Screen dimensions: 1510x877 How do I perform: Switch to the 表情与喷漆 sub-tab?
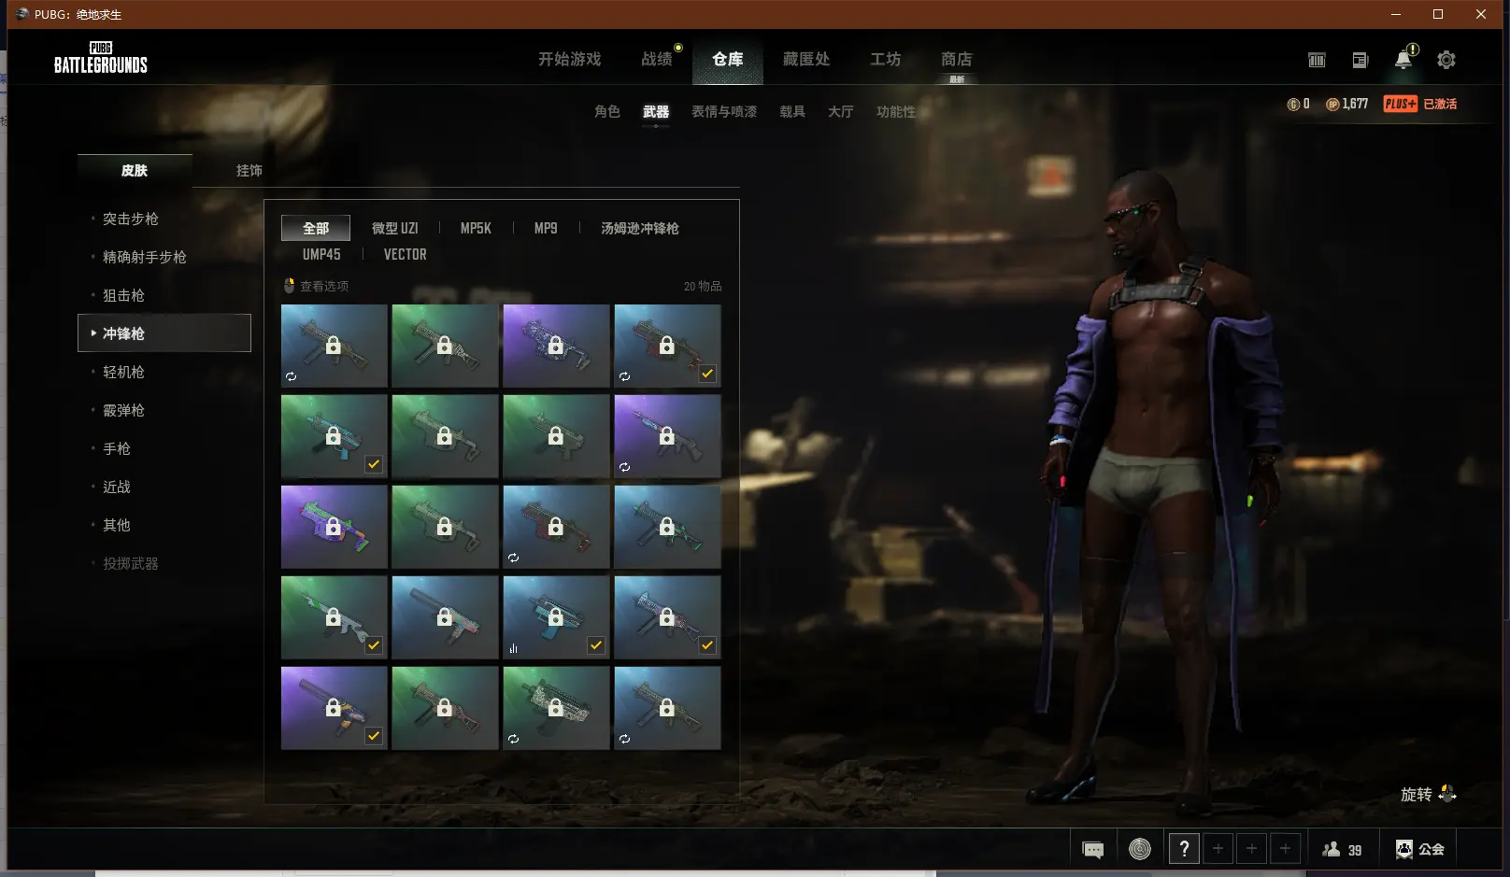pyautogui.click(x=724, y=111)
